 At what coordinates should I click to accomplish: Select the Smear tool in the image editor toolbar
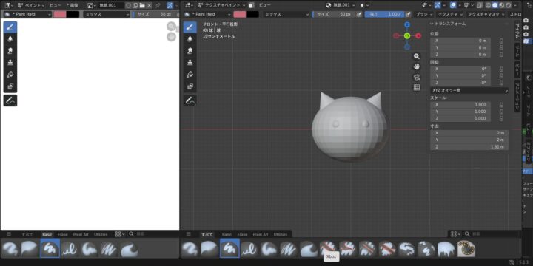(x=10, y=50)
